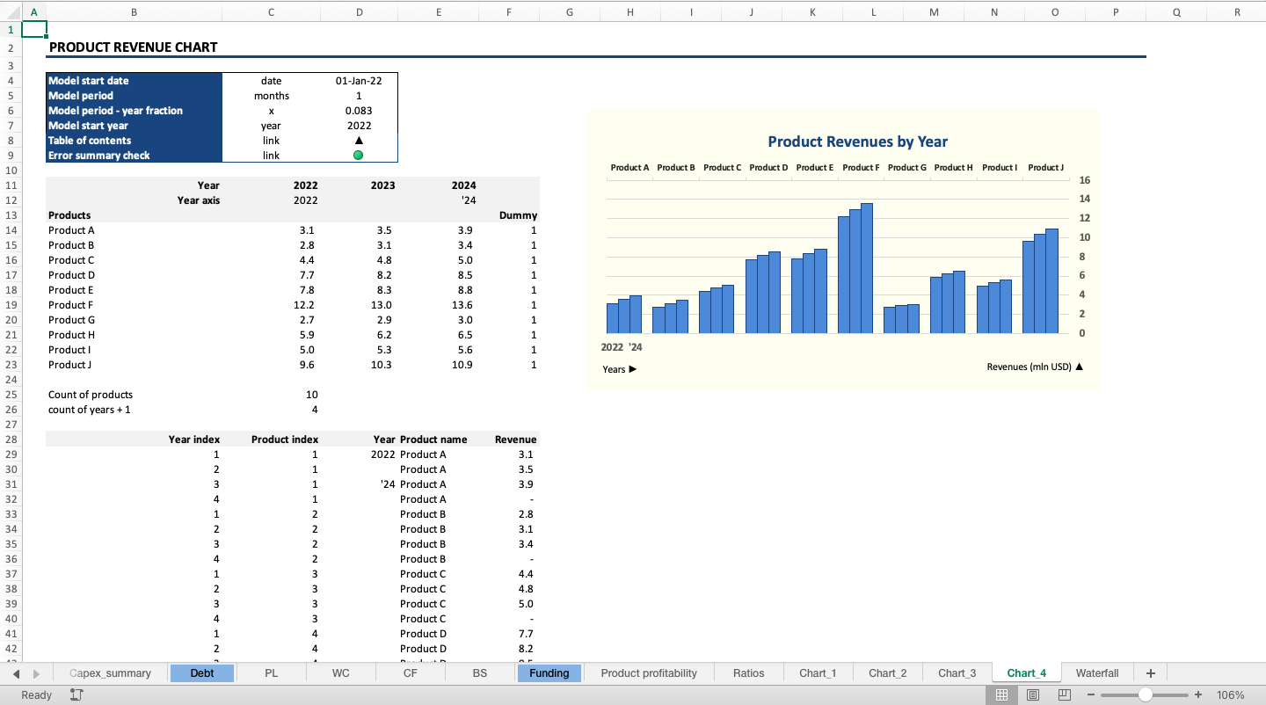The image size is (1266, 705).
Task: Select the Count of products label cell
Action: [x=134, y=395]
